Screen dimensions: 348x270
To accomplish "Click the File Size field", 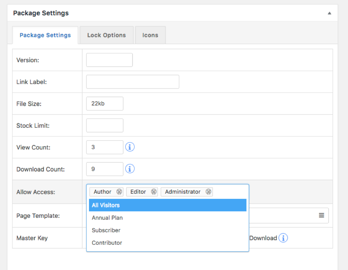I will point(105,103).
